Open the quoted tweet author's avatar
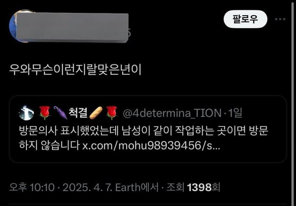296x206 pixels. pos(26,113)
